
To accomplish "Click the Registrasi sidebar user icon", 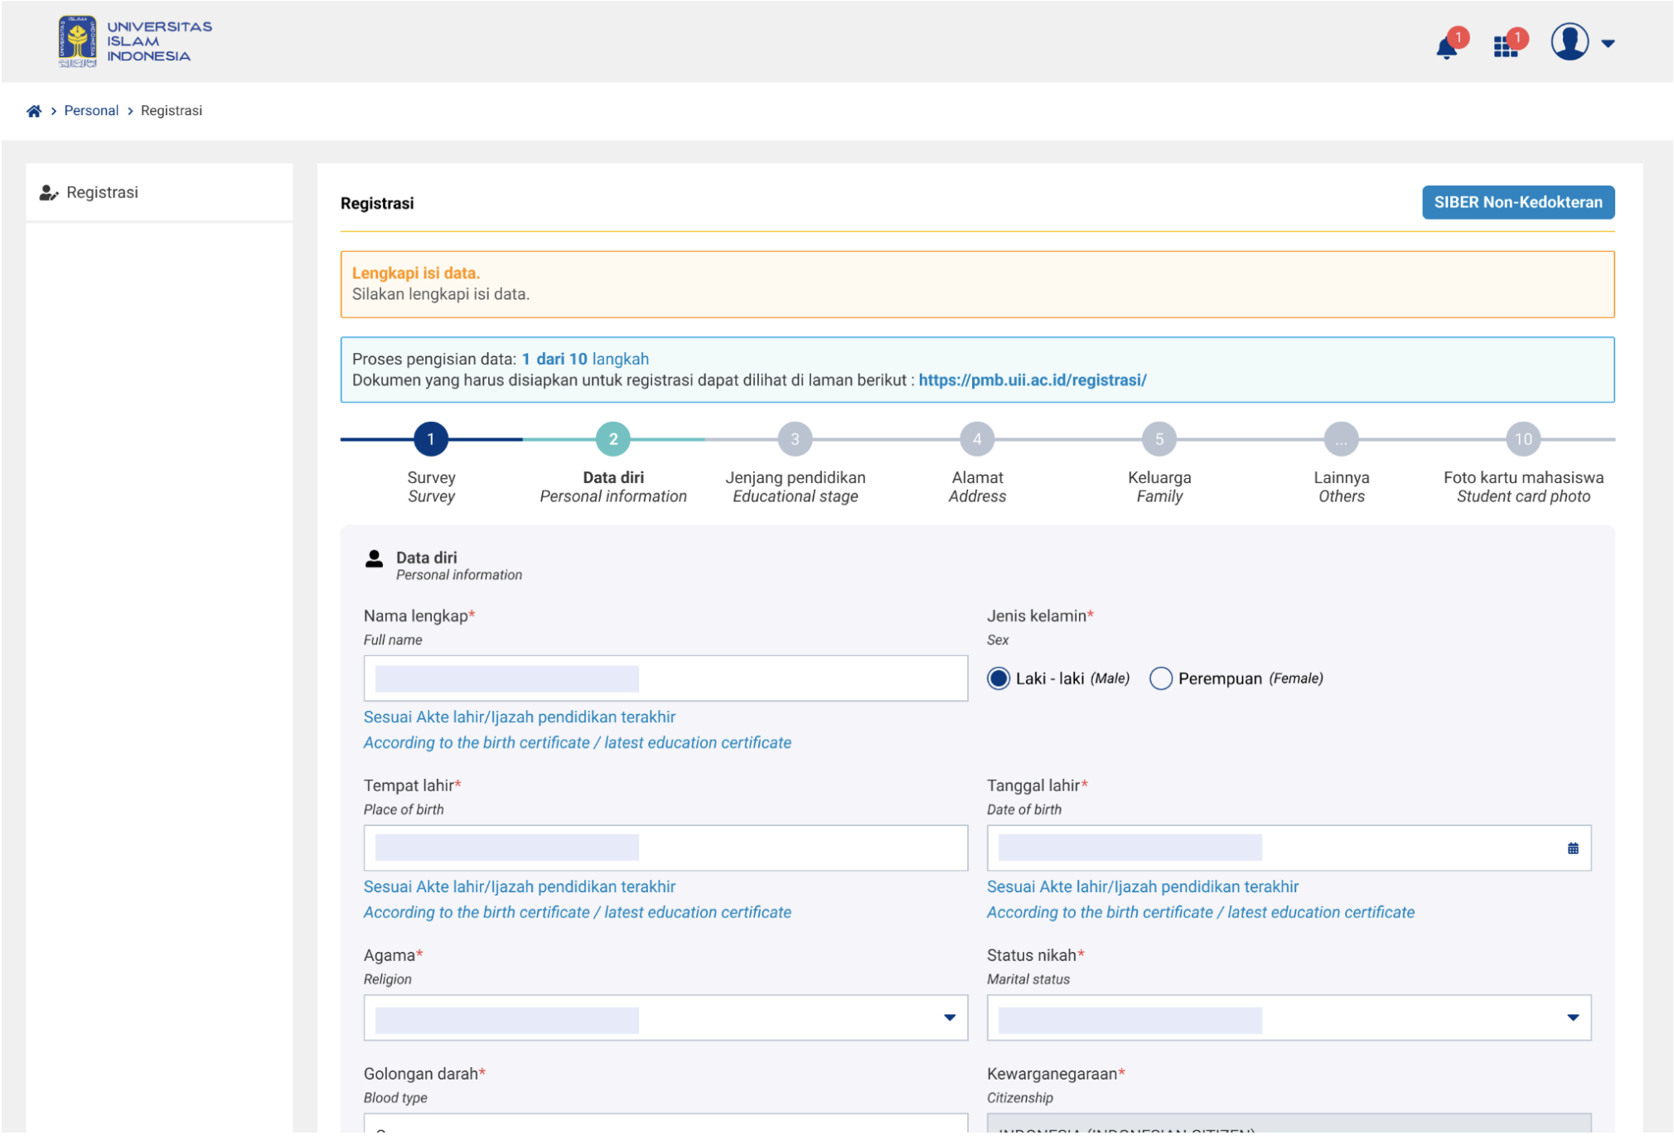I will (x=49, y=193).
